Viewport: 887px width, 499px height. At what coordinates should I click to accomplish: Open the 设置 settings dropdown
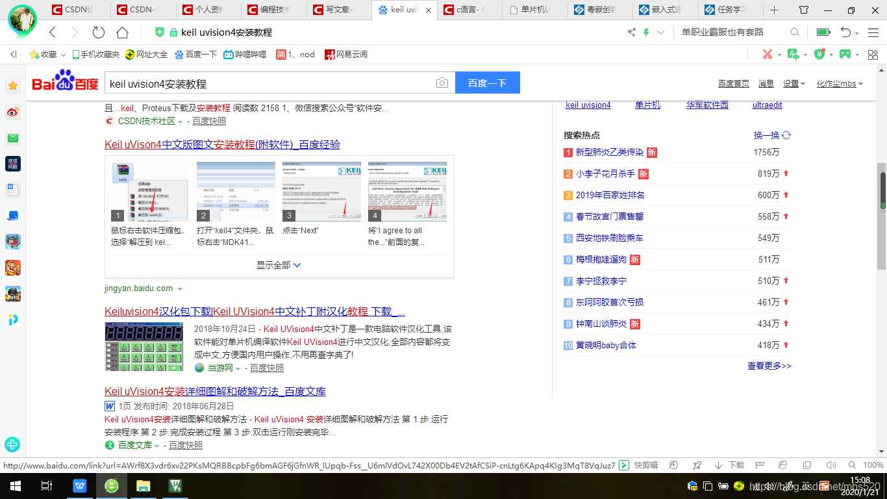pyautogui.click(x=793, y=84)
